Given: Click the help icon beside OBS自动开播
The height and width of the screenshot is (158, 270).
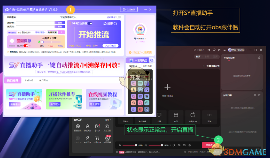Looking at the screenshot, I should point(70,24).
